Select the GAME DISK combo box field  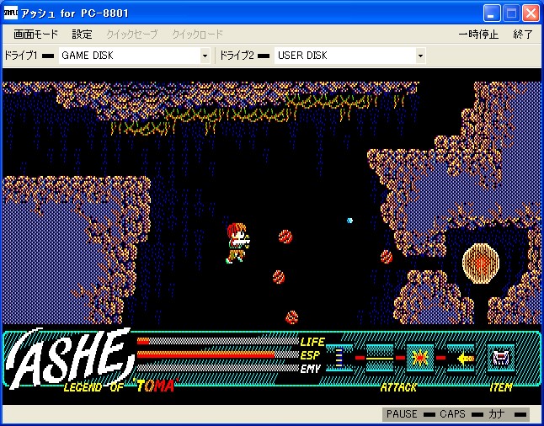pyautogui.click(x=134, y=56)
